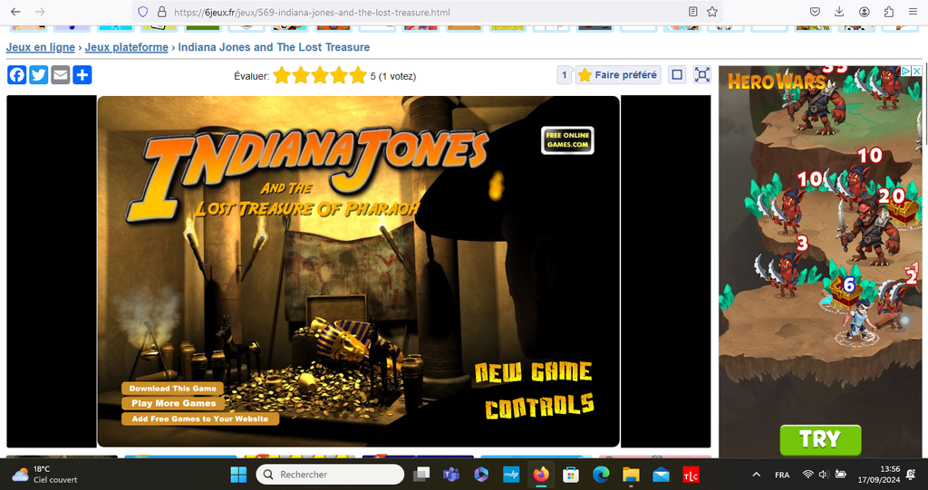Bookmark this page with the star icon
928x490 pixels.
[x=712, y=12]
